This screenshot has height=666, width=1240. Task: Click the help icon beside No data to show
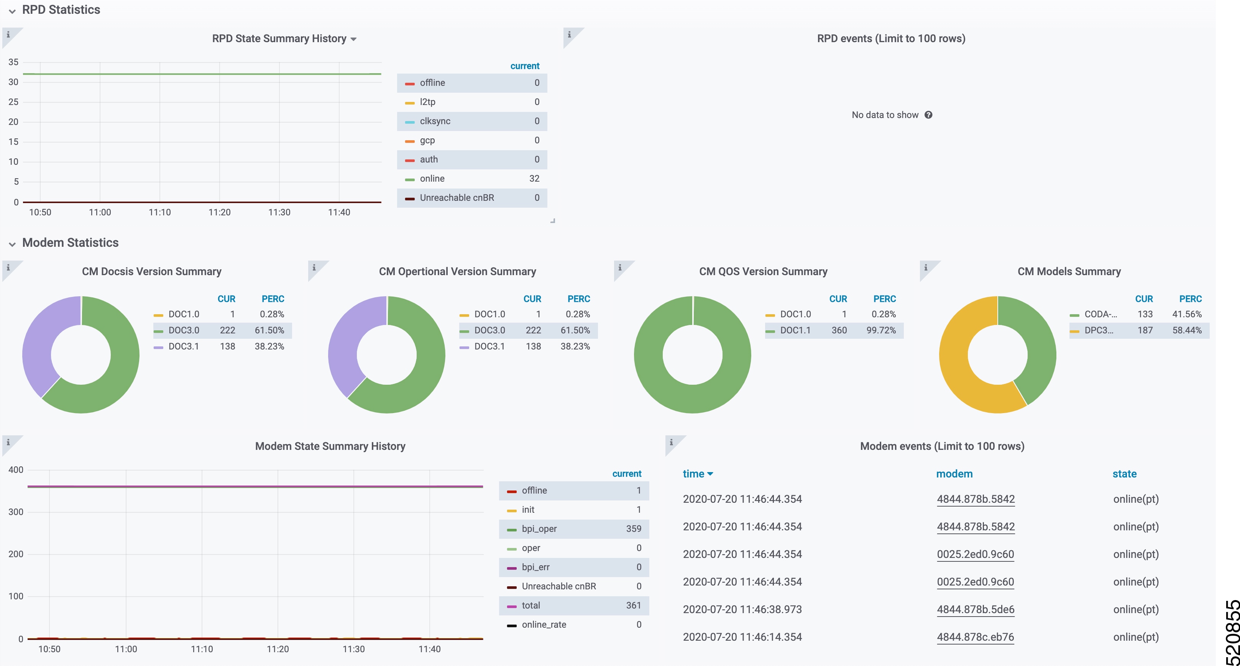tap(928, 115)
